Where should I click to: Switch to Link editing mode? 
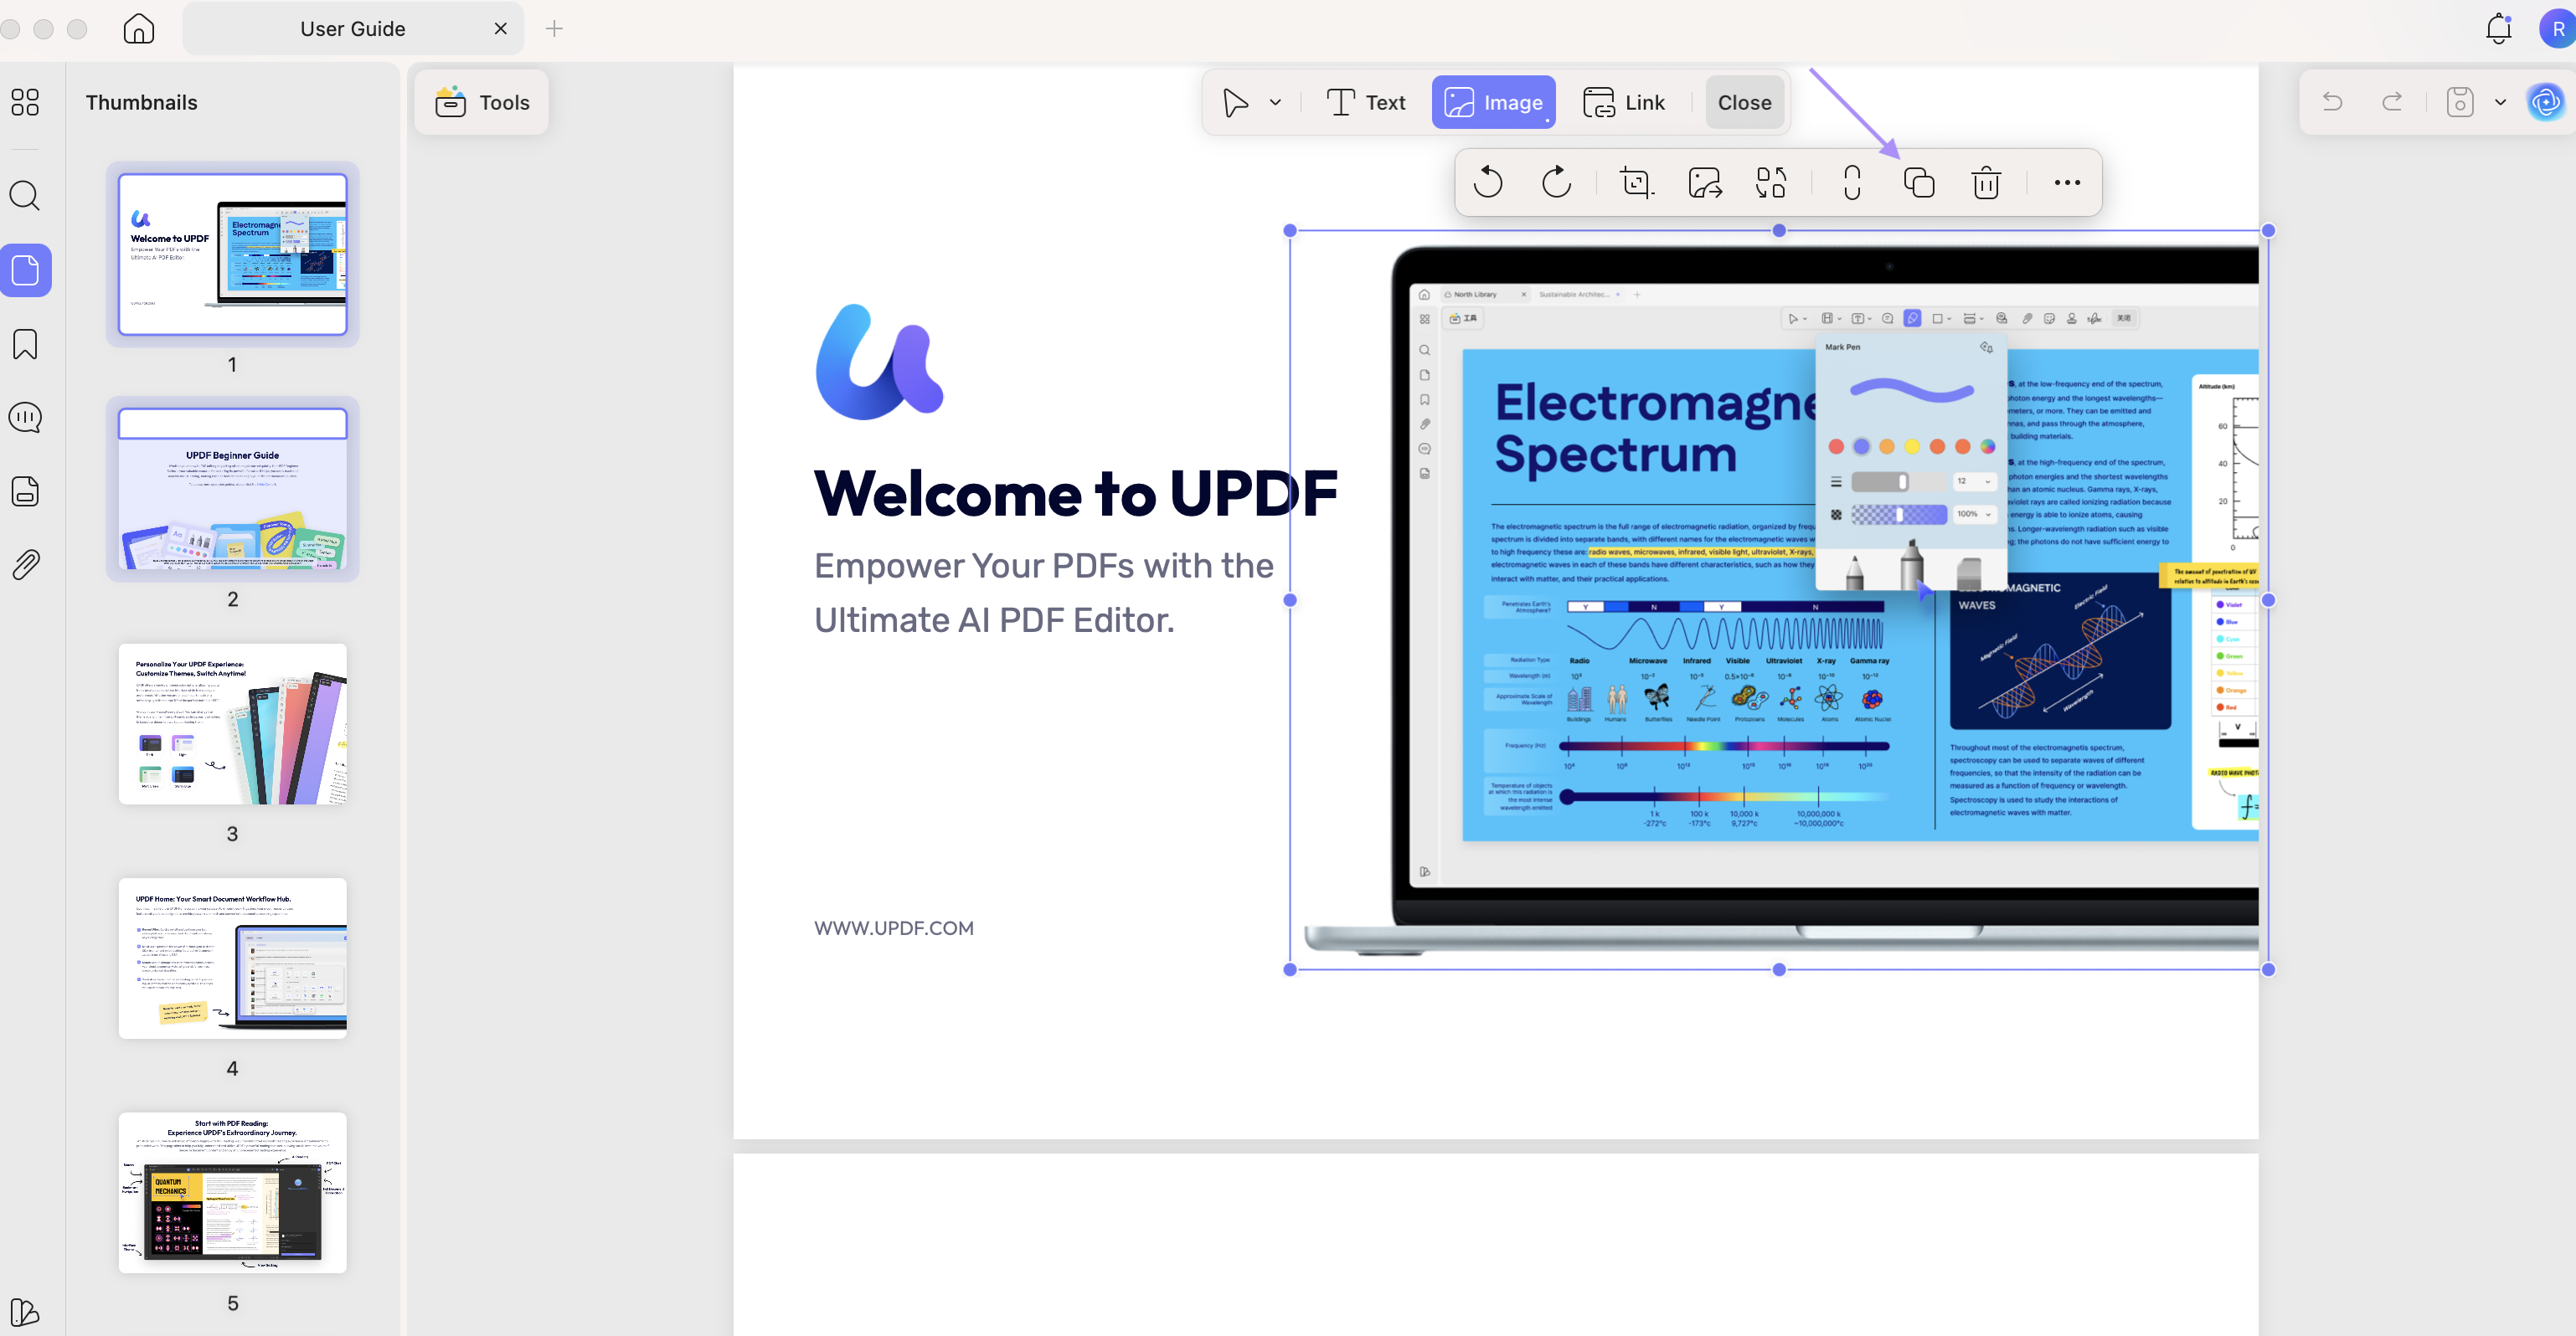click(x=1625, y=102)
